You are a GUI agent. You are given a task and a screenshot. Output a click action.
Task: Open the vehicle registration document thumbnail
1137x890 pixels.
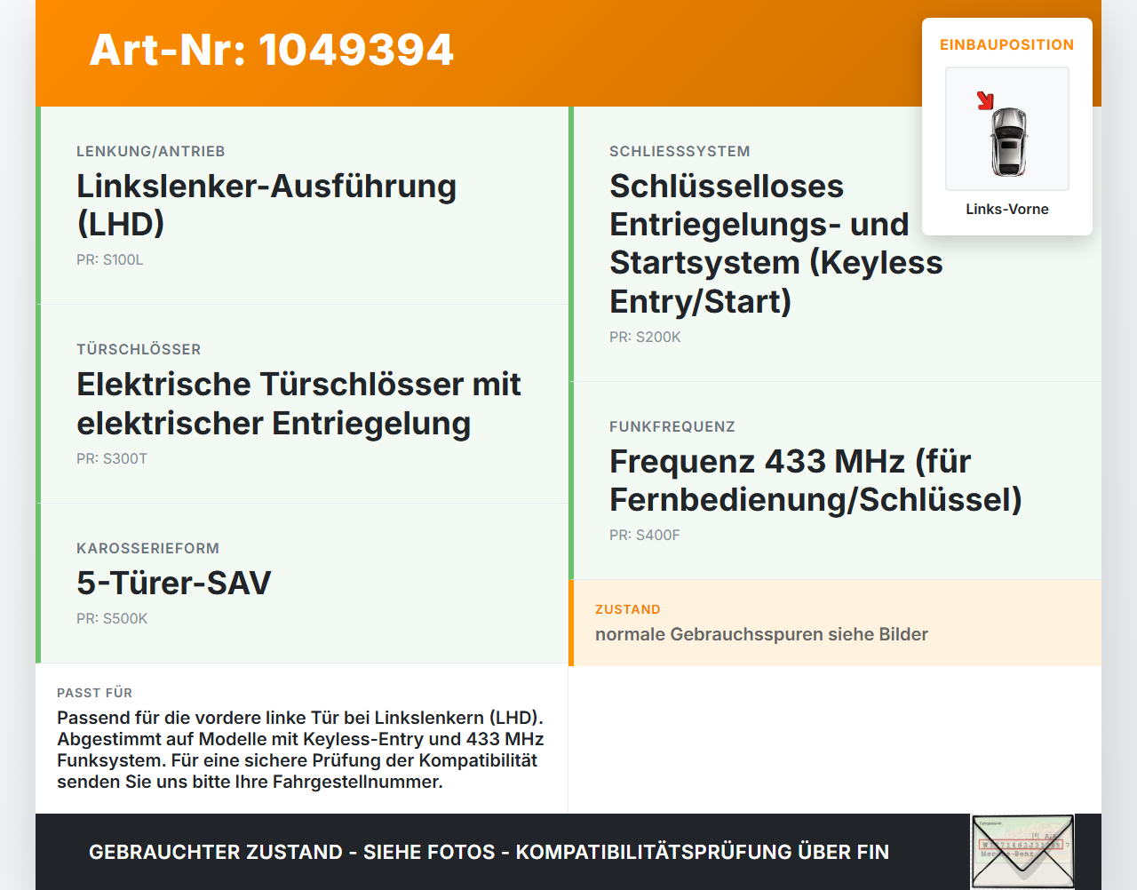click(x=1022, y=851)
